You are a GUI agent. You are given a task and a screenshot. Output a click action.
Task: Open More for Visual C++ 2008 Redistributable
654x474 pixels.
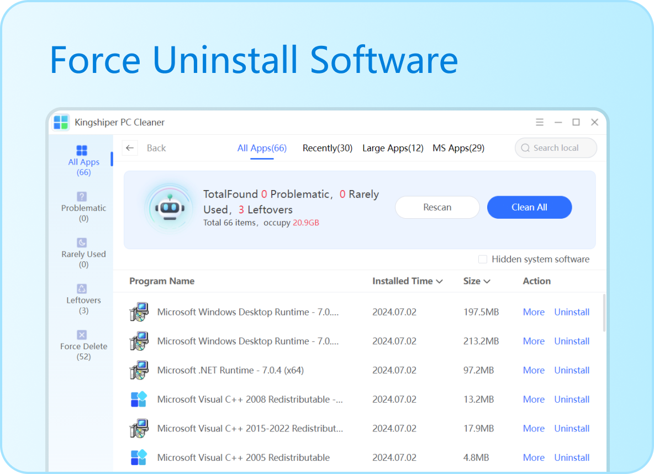pyautogui.click(x=534, y=399)
